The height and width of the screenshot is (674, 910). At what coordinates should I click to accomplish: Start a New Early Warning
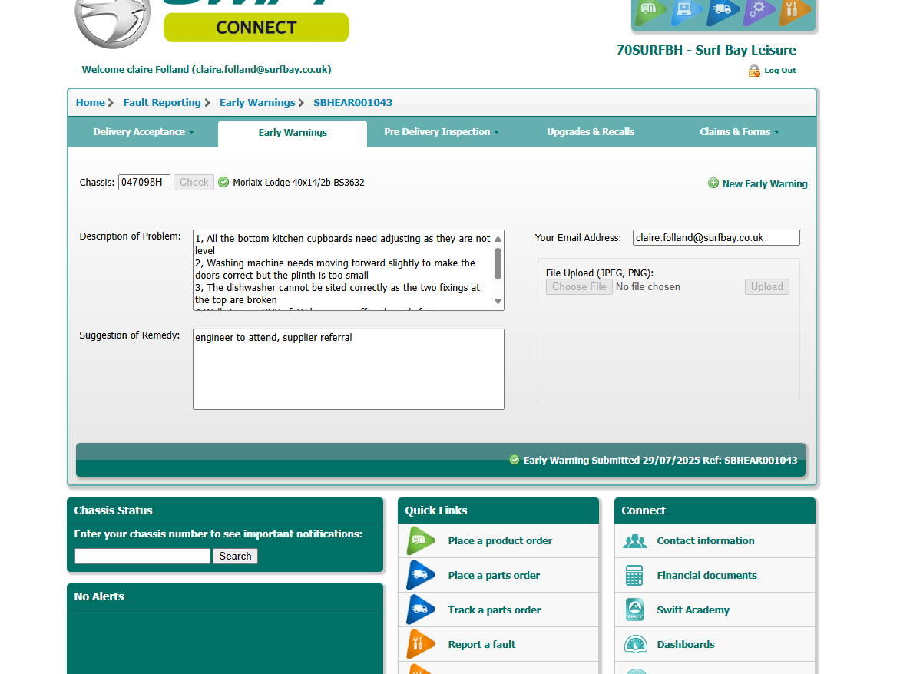(764, 184)
